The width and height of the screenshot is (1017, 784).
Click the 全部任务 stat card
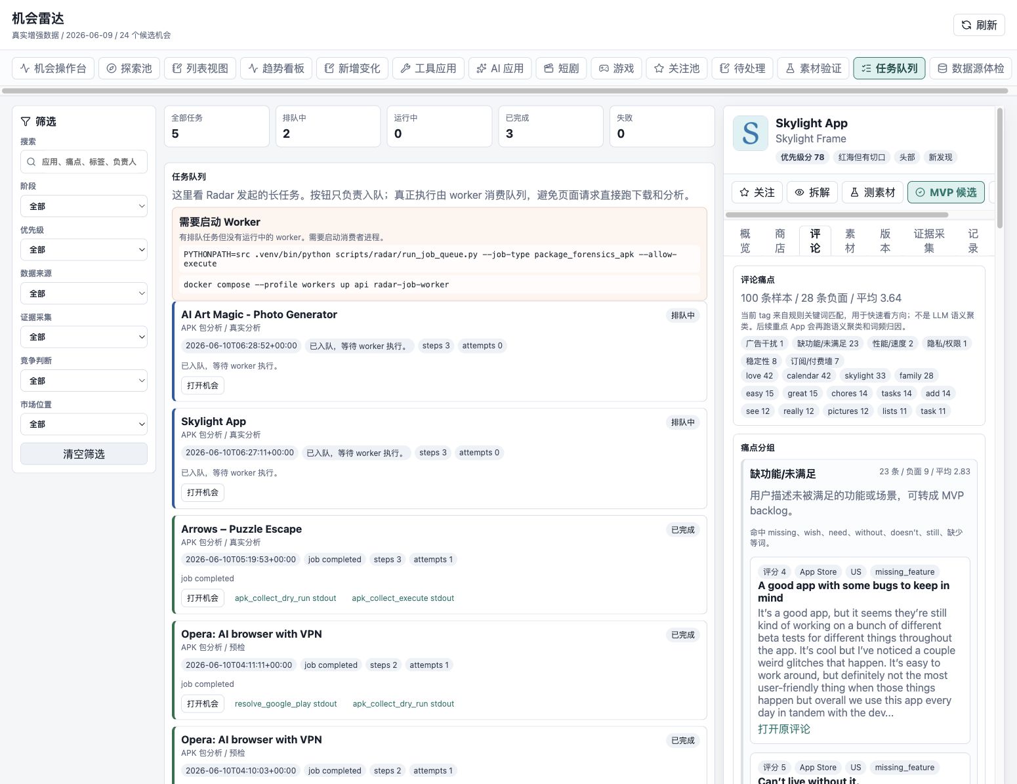pos(217,126)
